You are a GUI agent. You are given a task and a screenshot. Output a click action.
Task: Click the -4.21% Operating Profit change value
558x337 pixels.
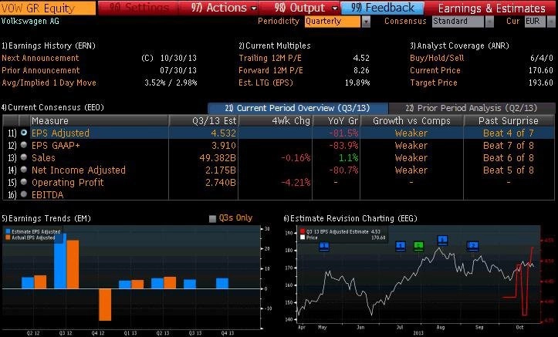tap(296, 183)
